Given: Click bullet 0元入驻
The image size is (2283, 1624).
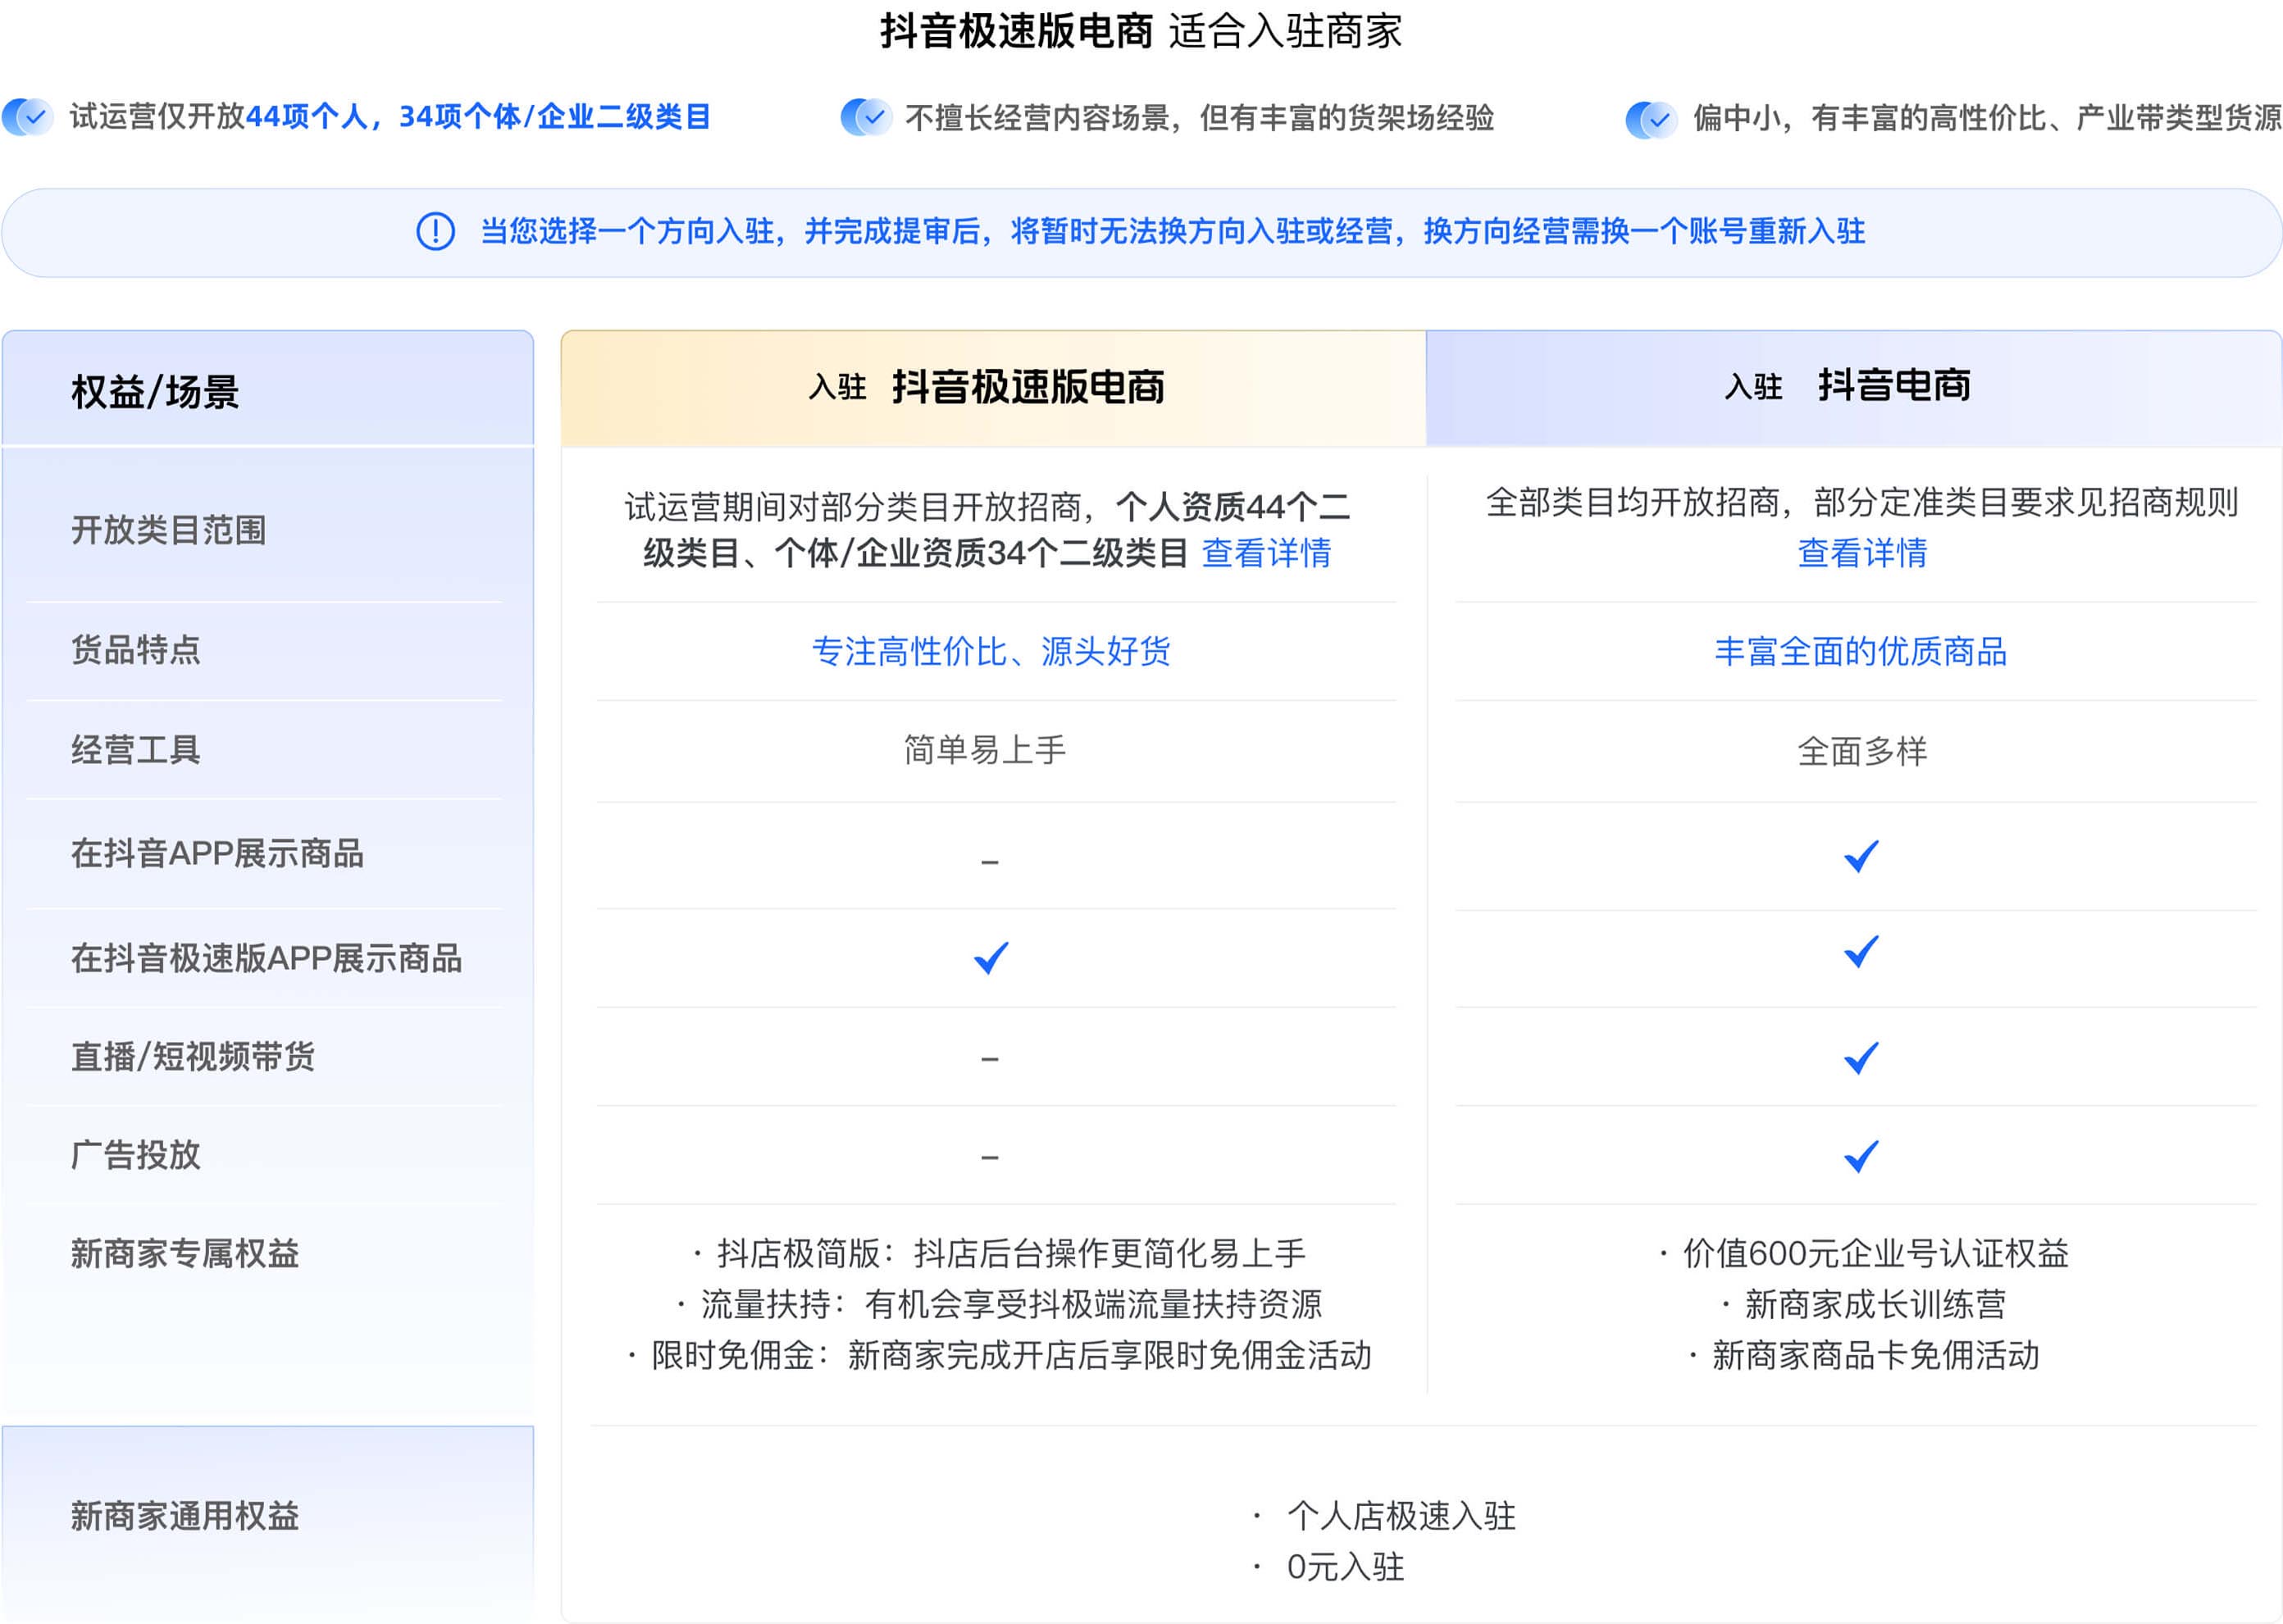Looking at the screenshot, I should pos(1329,1567).
